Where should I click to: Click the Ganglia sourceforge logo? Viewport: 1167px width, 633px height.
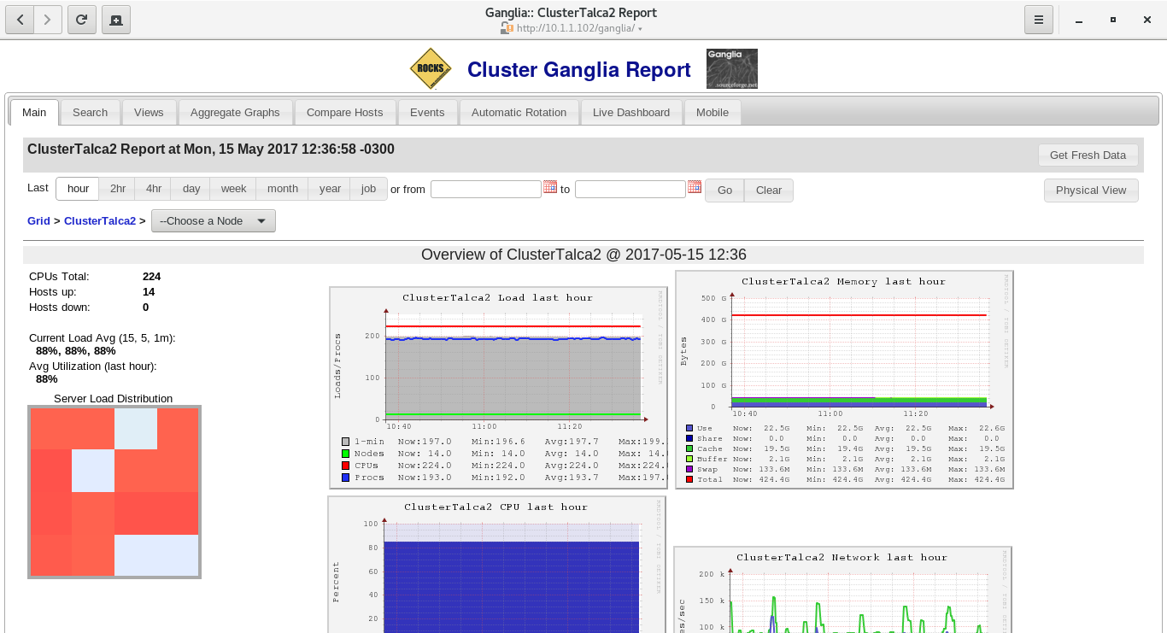(731, 69)
